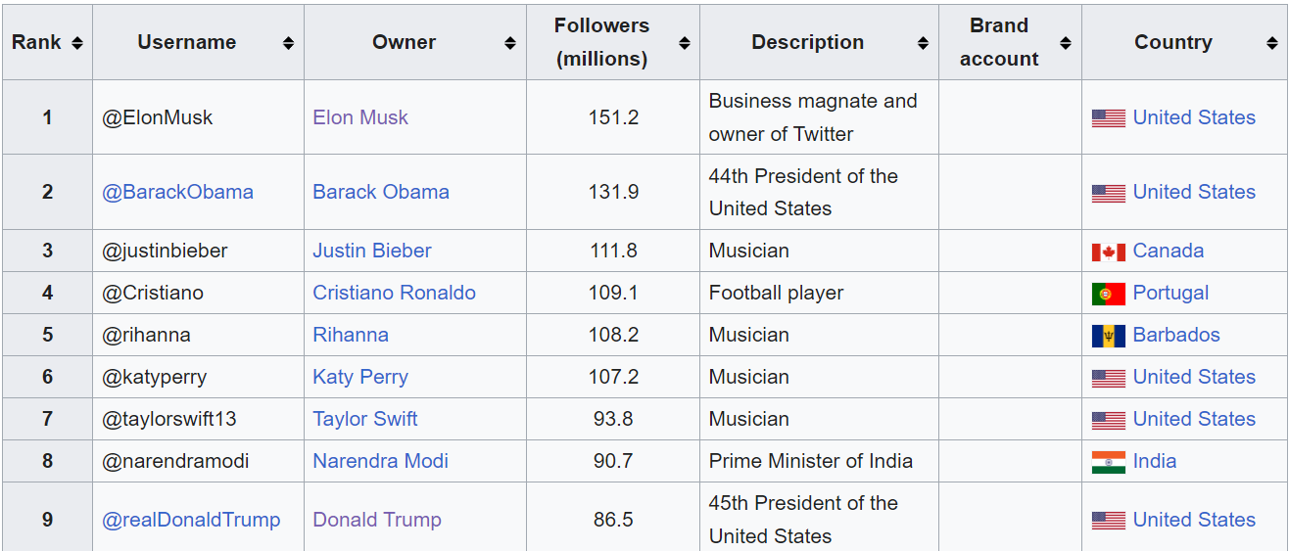1289x551 pixels.
Task: Follow Cristiano Ronaldo link
Action: [394, 293]
